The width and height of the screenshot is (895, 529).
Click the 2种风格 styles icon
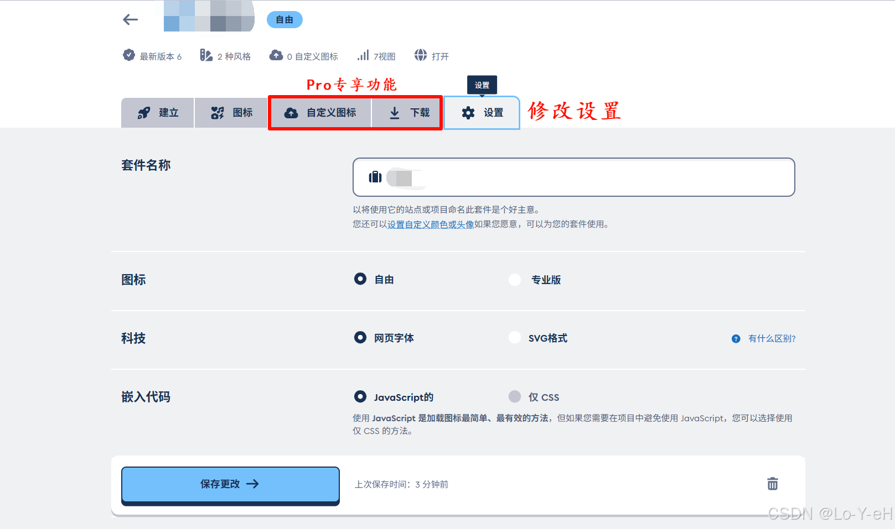(206, 55)
